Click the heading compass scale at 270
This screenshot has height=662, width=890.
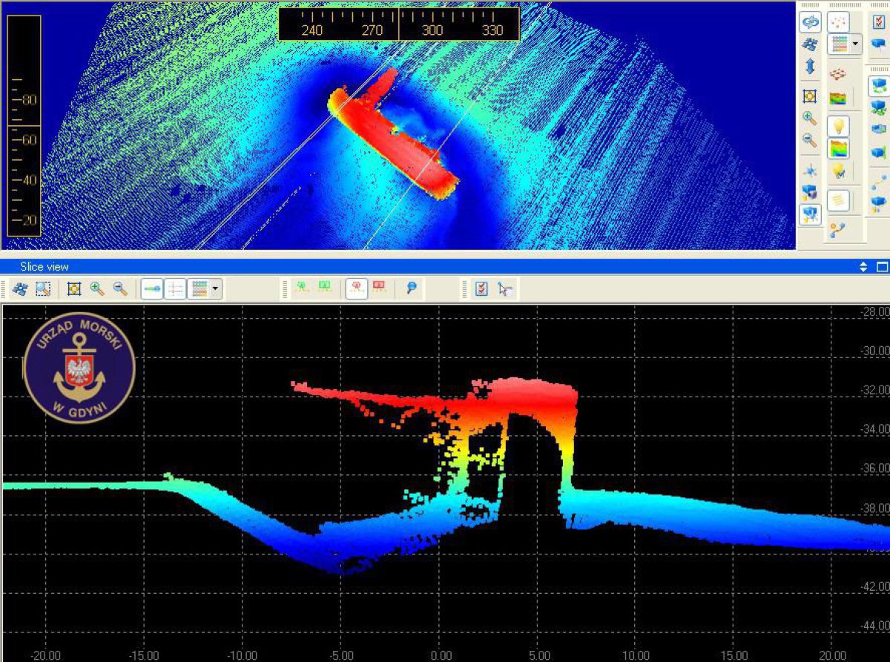372,30
